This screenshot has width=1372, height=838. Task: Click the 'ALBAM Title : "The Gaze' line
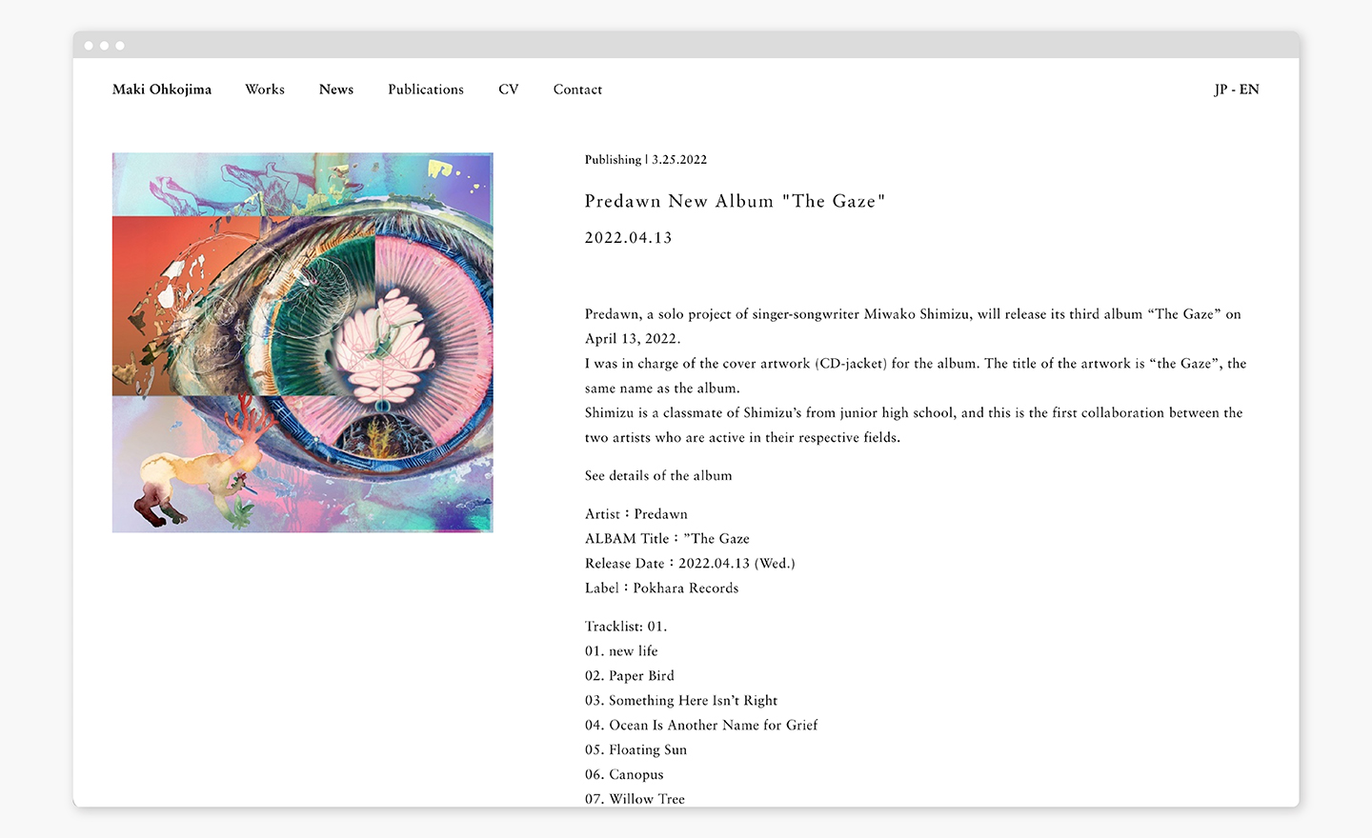[x=667, y=539]
